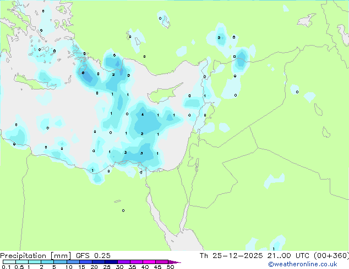Select the 0.5–1 mm legend swatch

click(22, 262)
